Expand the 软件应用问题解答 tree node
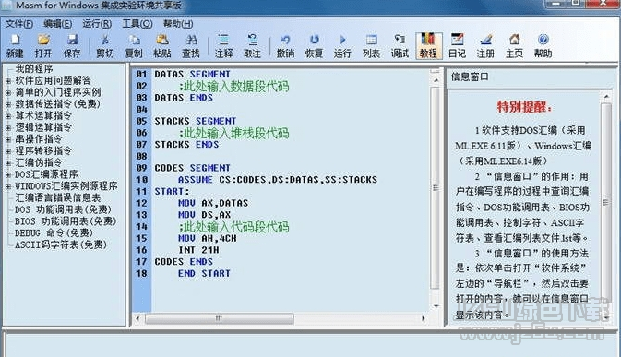Screen dimensions: 621x357 pos(8,81)
